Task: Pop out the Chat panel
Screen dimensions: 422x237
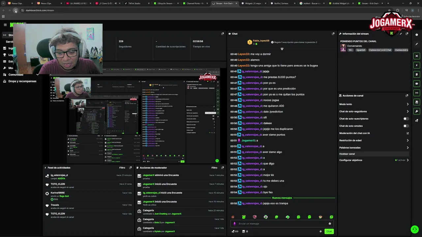Action: click(333, 34)
